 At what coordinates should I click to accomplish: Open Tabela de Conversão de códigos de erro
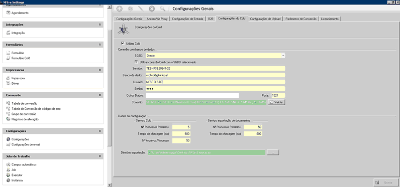pos(36,109)
